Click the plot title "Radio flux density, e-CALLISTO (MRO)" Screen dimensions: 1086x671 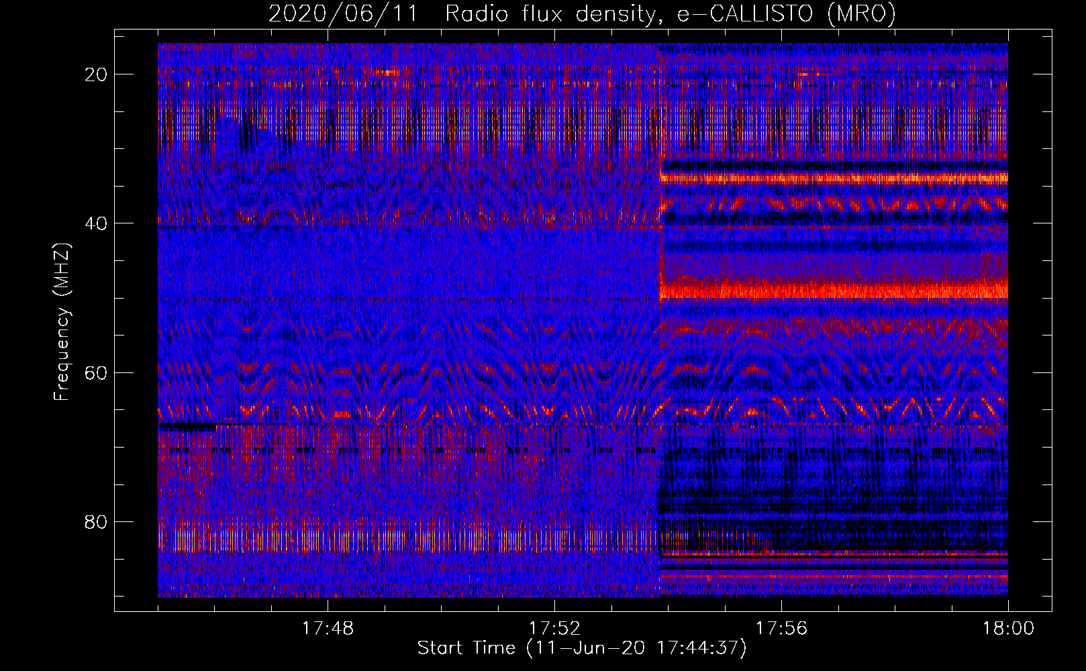click(x=670, y=14)
